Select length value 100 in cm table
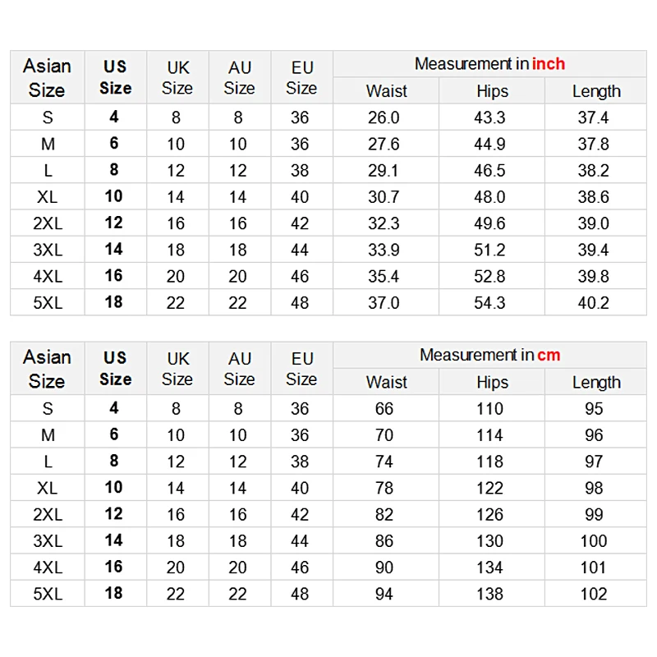 click(593, 541)
